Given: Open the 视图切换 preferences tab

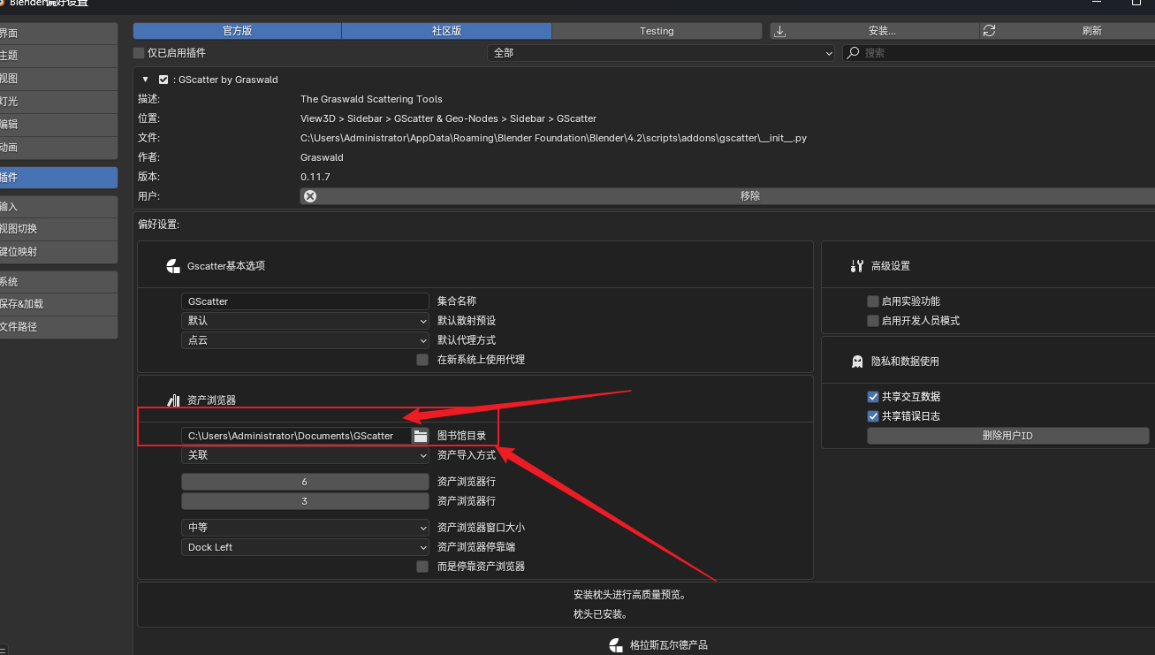Looking at the screenshot, I should coord(58,229).
